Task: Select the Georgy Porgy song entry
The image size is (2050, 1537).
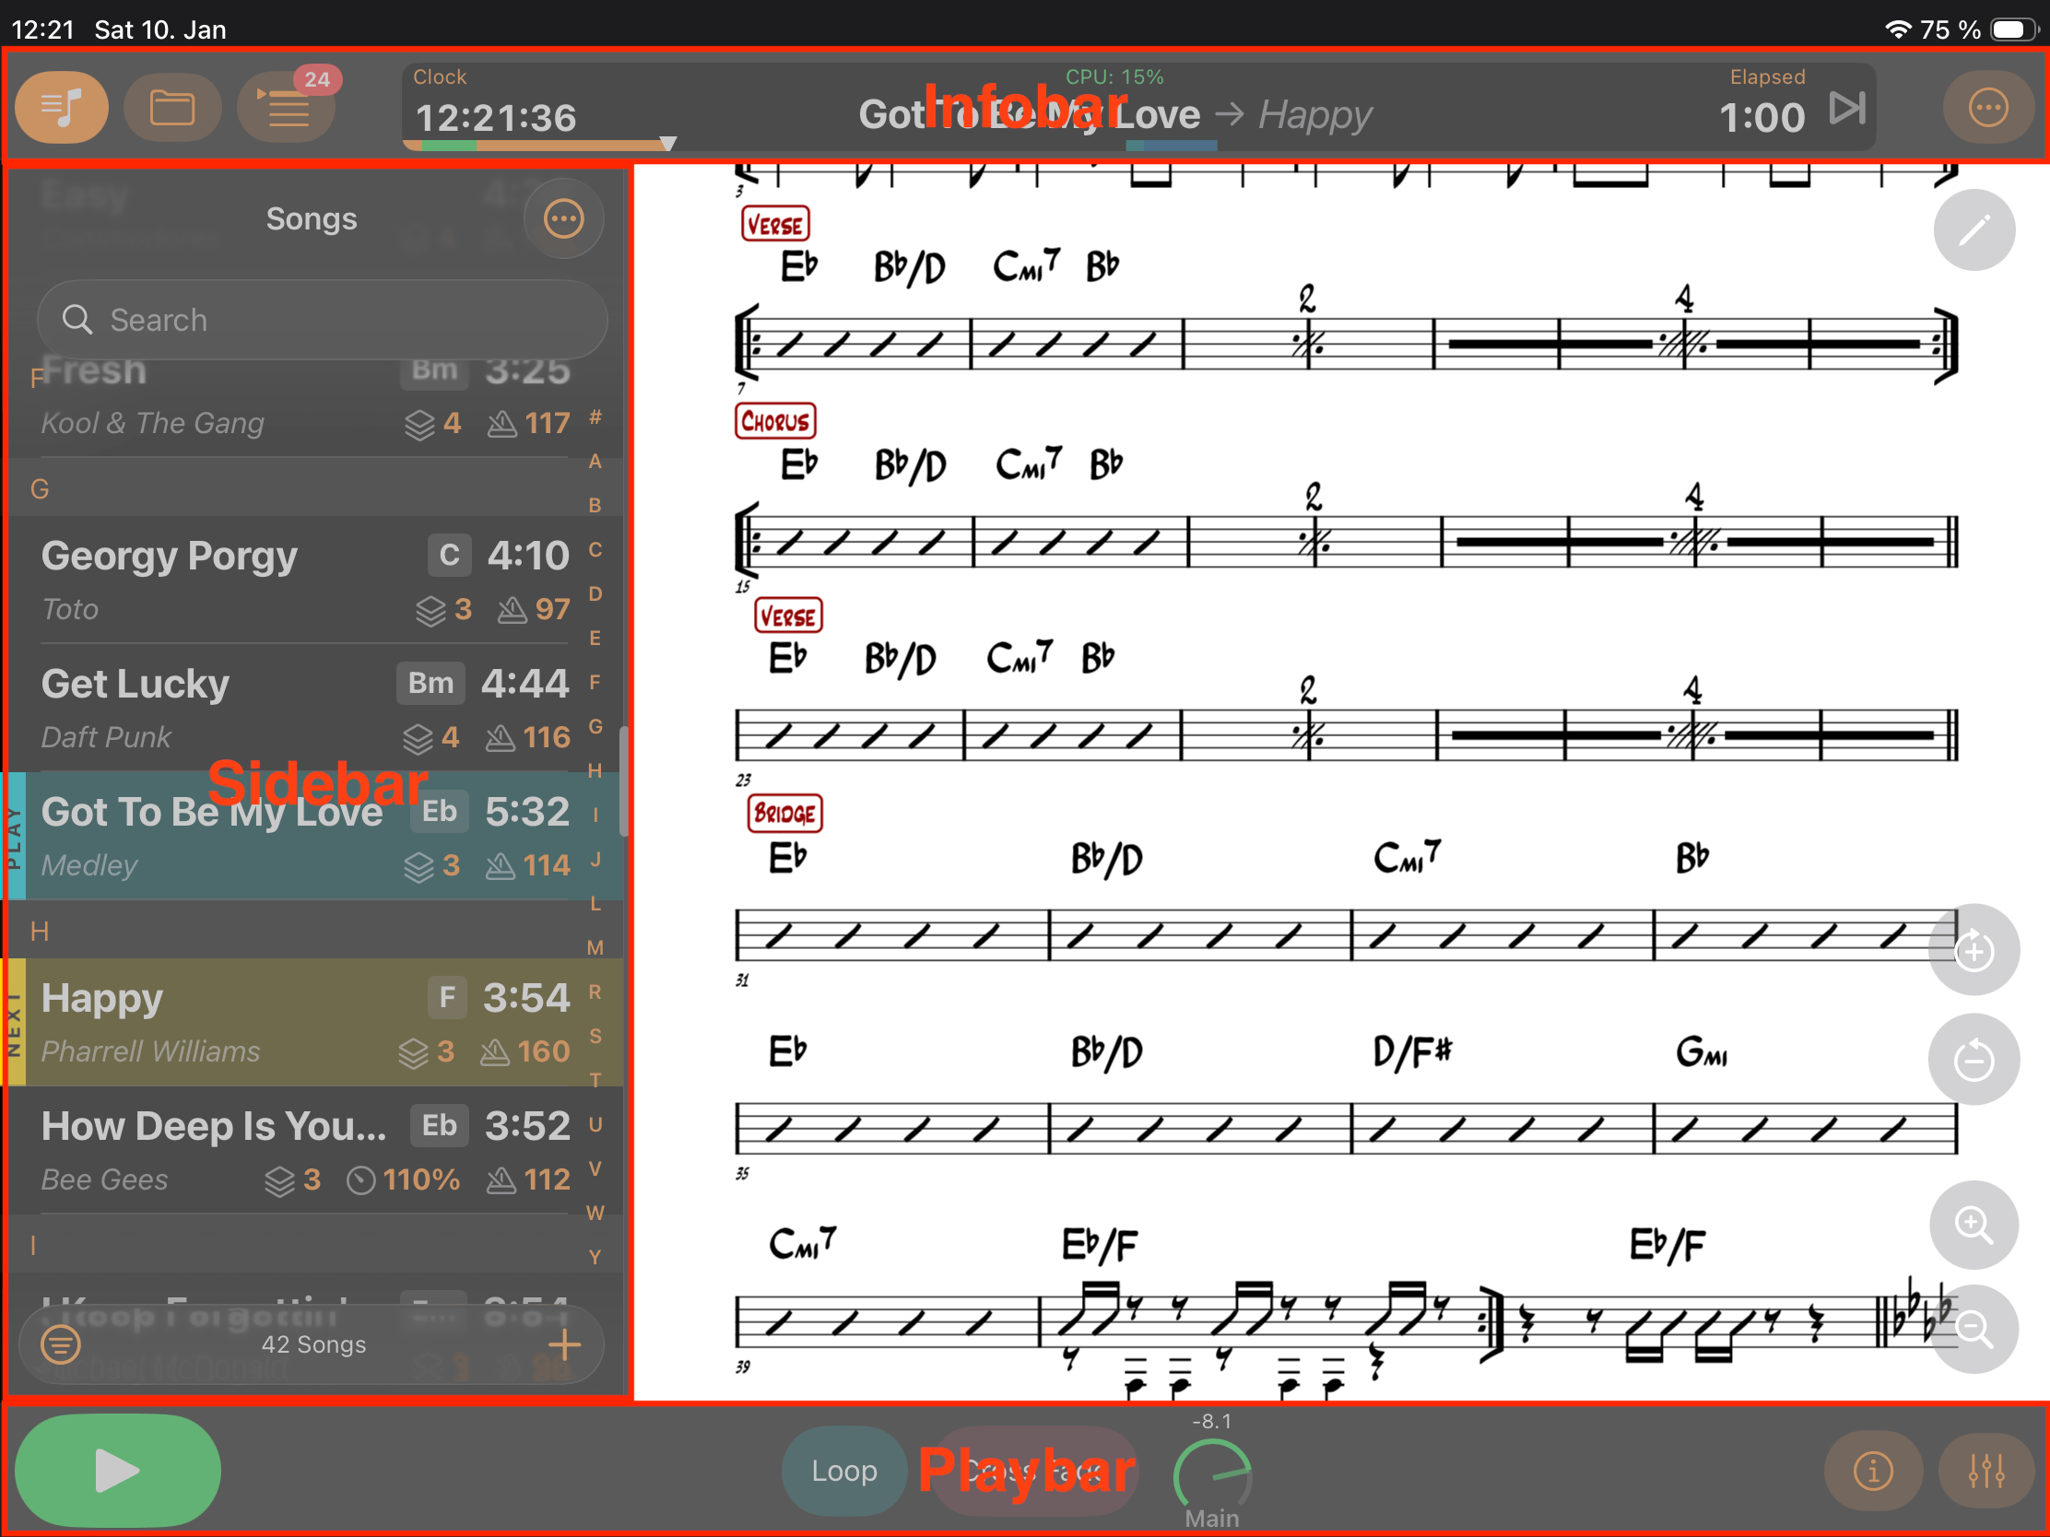Action: click(306, 580)
